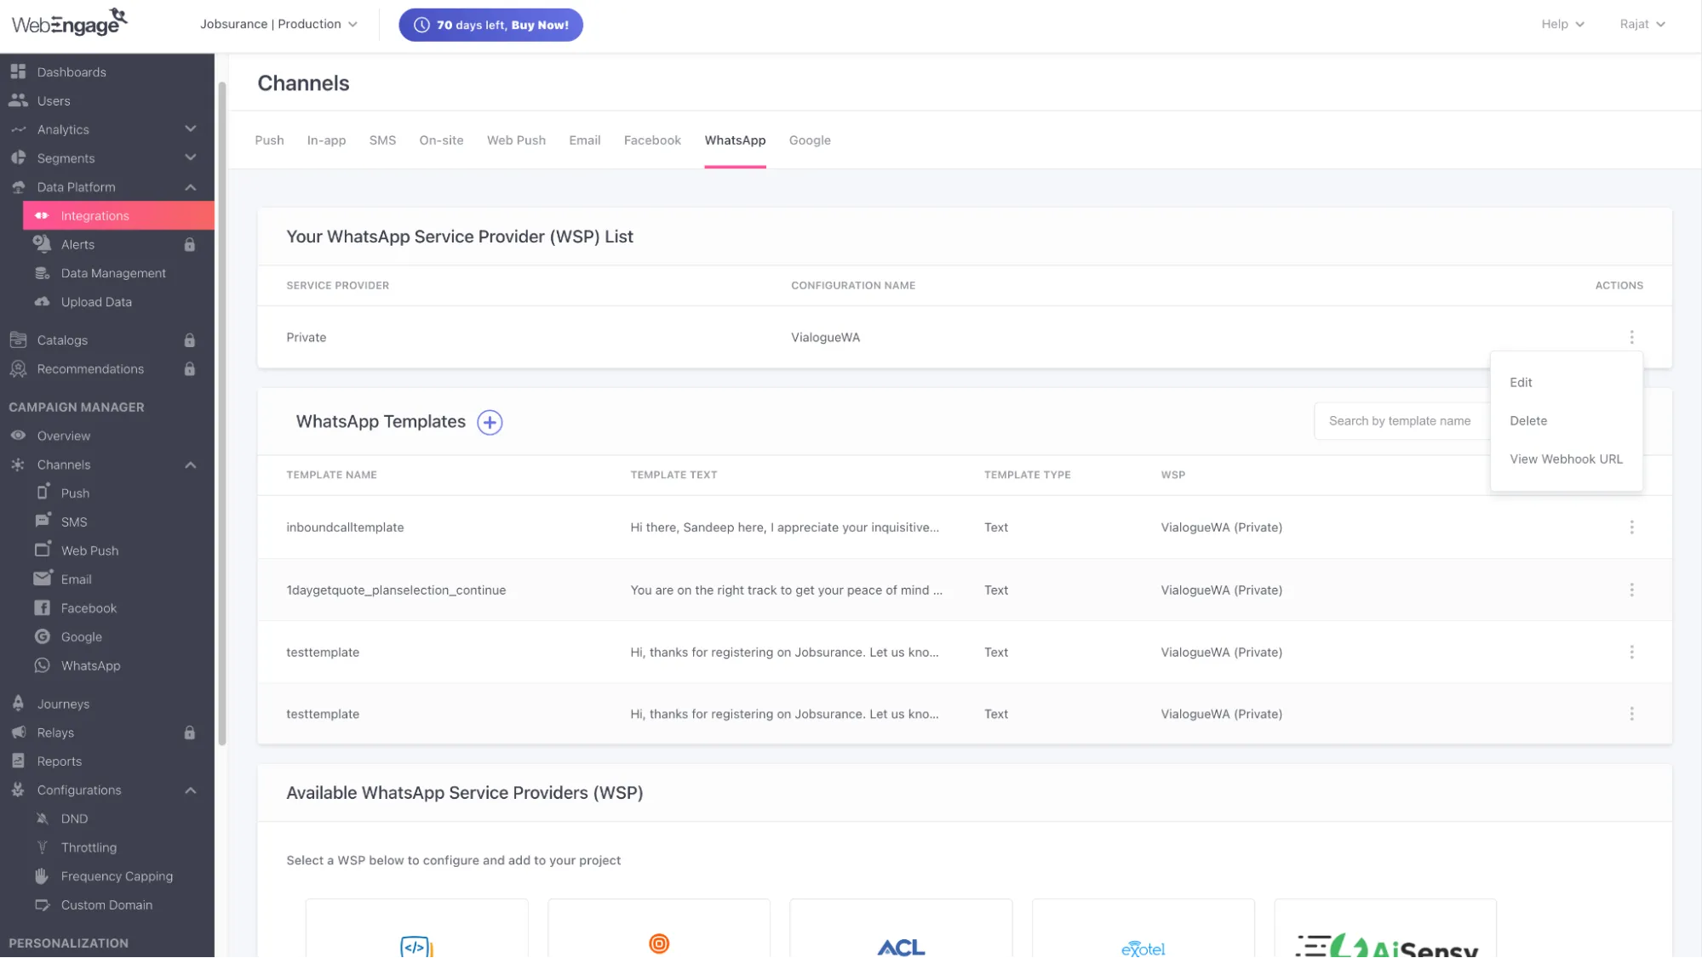The image size is (1702, 958).
Task: Open actions menu for VialogueWA provider row
Action: click(x=1631, y=338)
